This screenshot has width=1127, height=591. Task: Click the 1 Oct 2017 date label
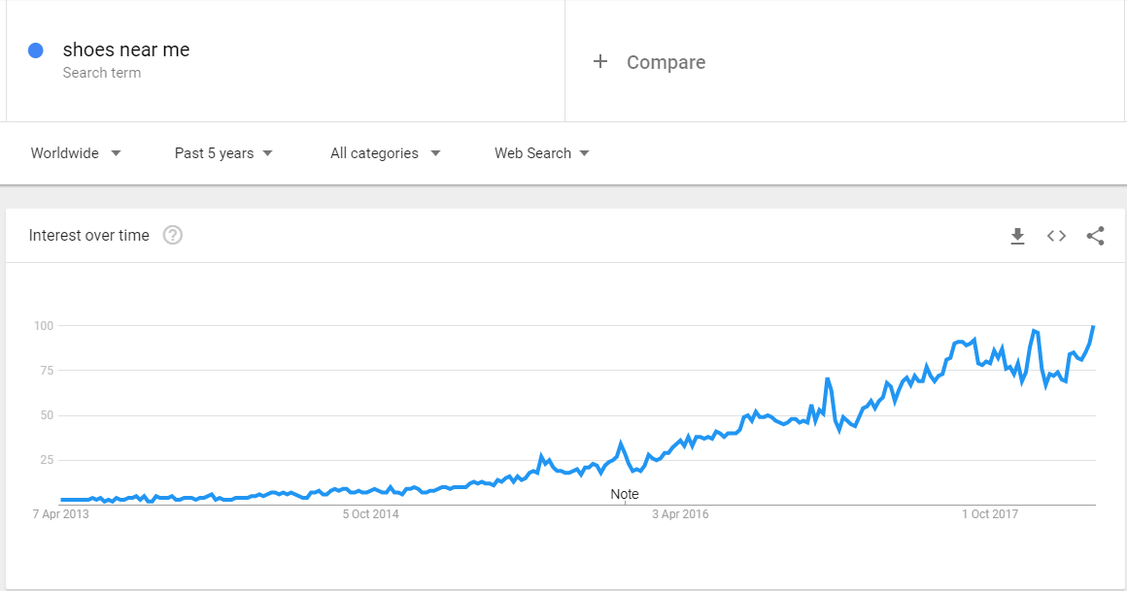[x=990, y=514]
